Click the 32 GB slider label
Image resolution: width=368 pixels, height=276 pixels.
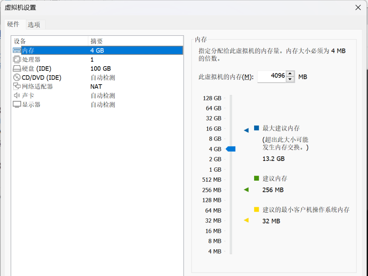(x=213, y=118)
